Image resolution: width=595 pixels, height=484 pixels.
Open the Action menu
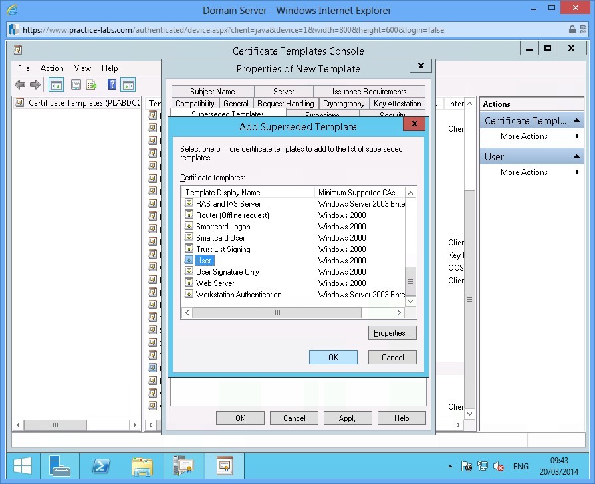tap(52, 68)
